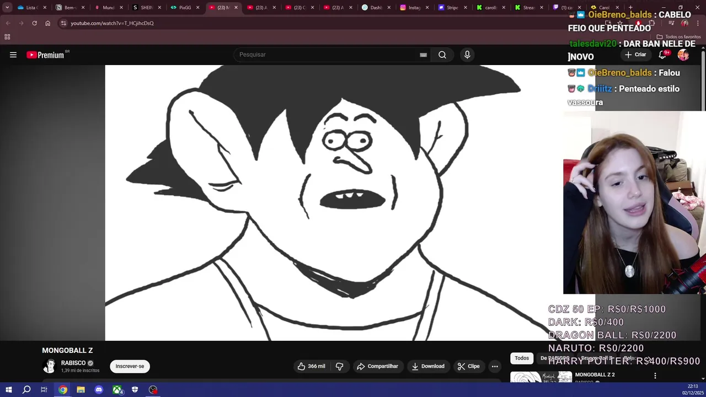706x397 pixels.
Task: Close the PixGG tab
Action: (197, 7)
